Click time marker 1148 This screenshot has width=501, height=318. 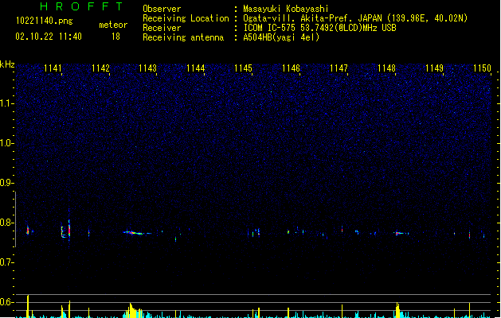tap(386, 68)
